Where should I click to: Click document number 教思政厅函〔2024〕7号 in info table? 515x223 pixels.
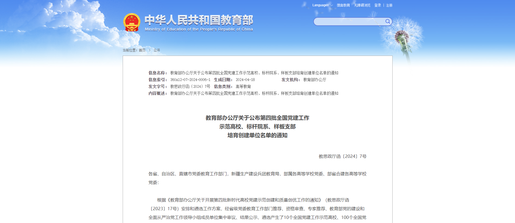coord(190,86)
